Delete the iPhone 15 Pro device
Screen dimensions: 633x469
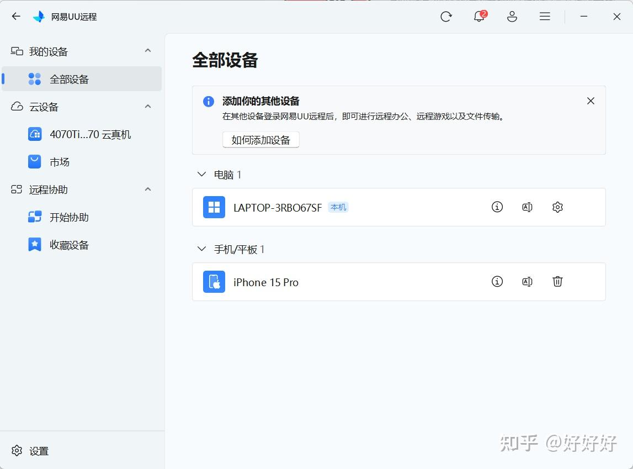point(557,282)
